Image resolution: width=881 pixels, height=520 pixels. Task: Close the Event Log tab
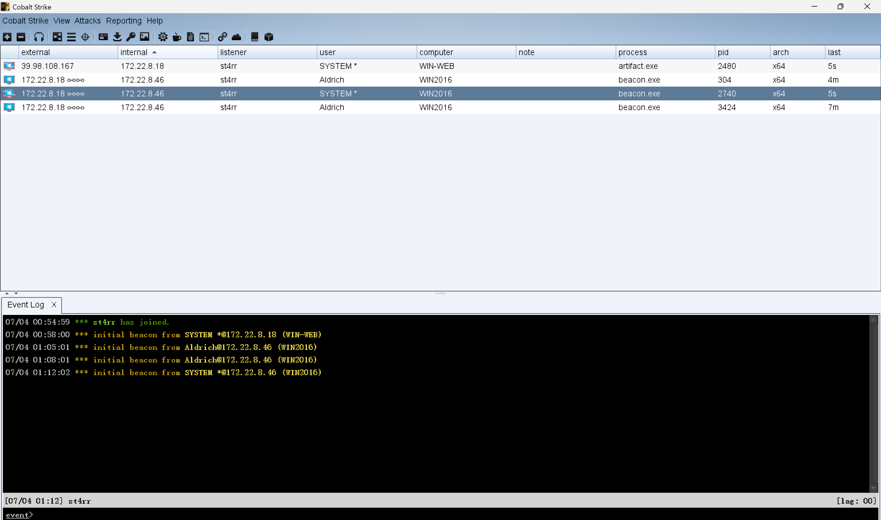click(54, 305)
